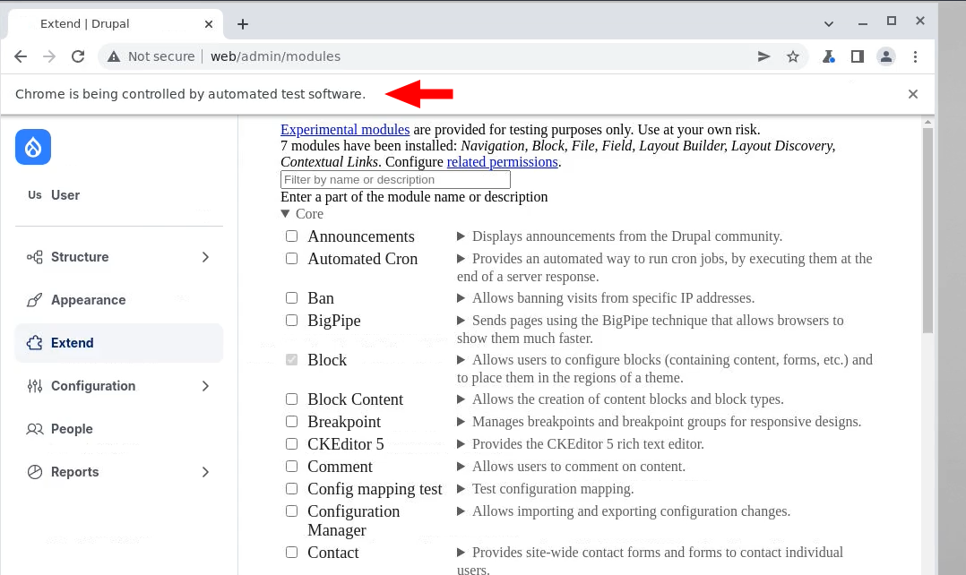Bookmark this page with the star icon
Image resolution: width=966 pixels, height=575 pixels.
pos(793,56)
